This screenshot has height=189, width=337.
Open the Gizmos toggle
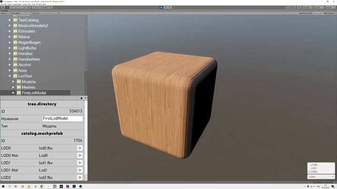click(332, 13)
